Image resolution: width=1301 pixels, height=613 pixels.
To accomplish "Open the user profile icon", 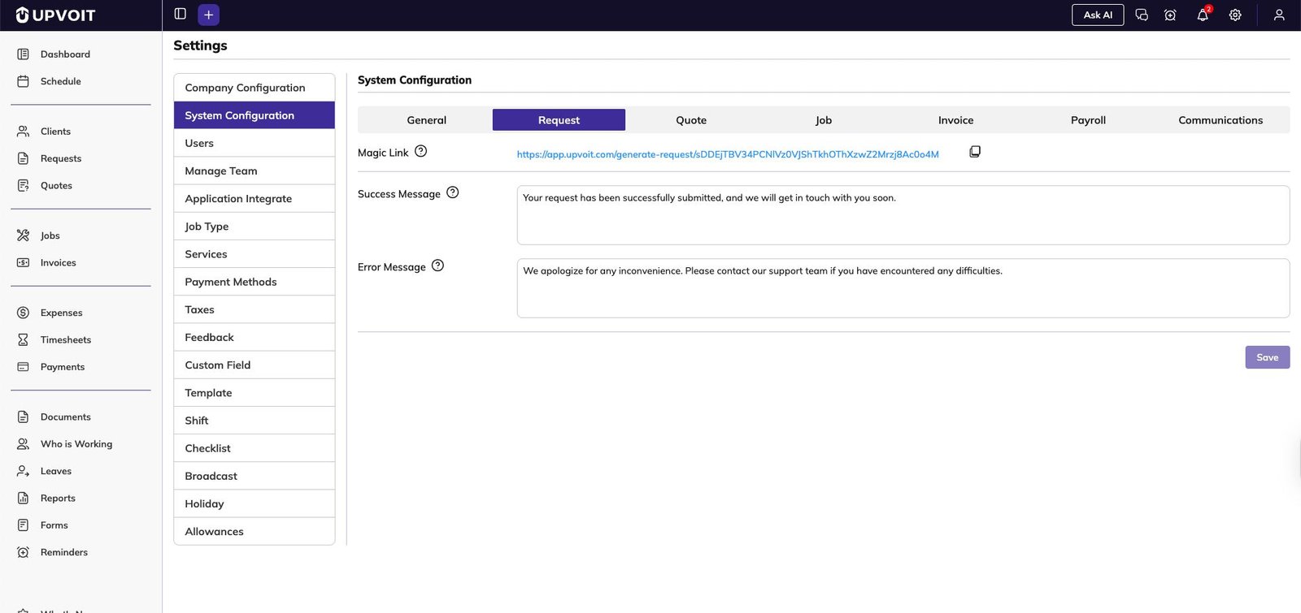I will click(x=1278, y=15).
